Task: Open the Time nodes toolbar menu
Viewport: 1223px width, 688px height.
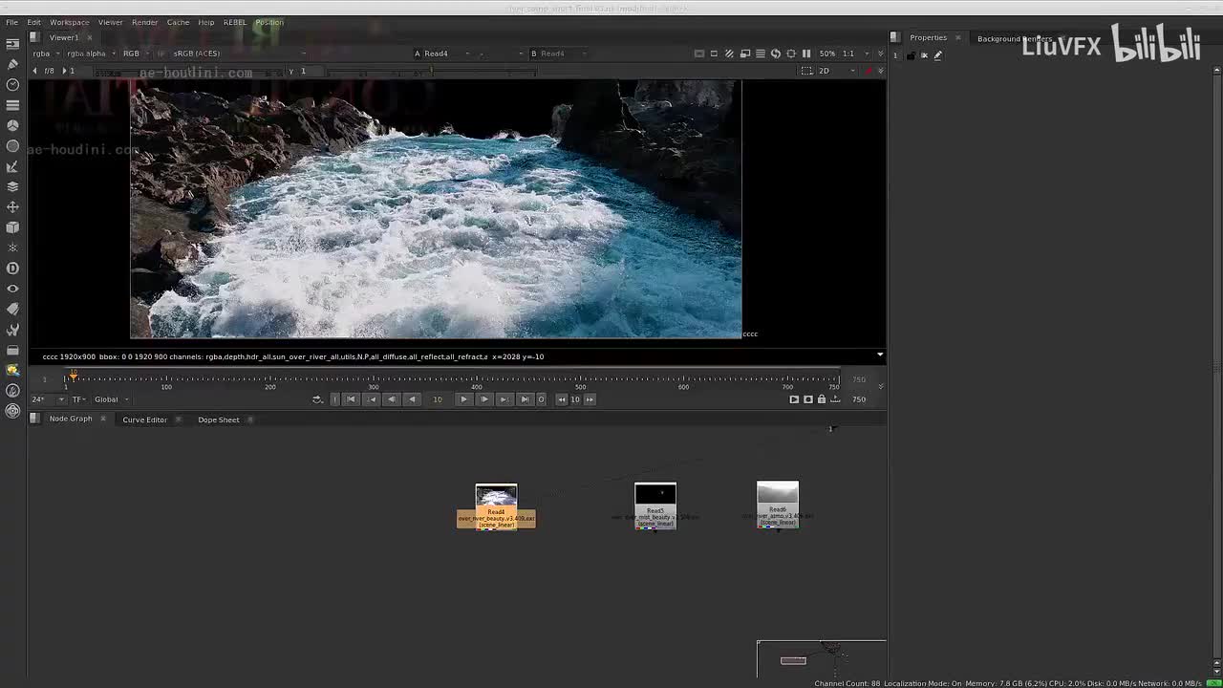Action: [12, 85]
